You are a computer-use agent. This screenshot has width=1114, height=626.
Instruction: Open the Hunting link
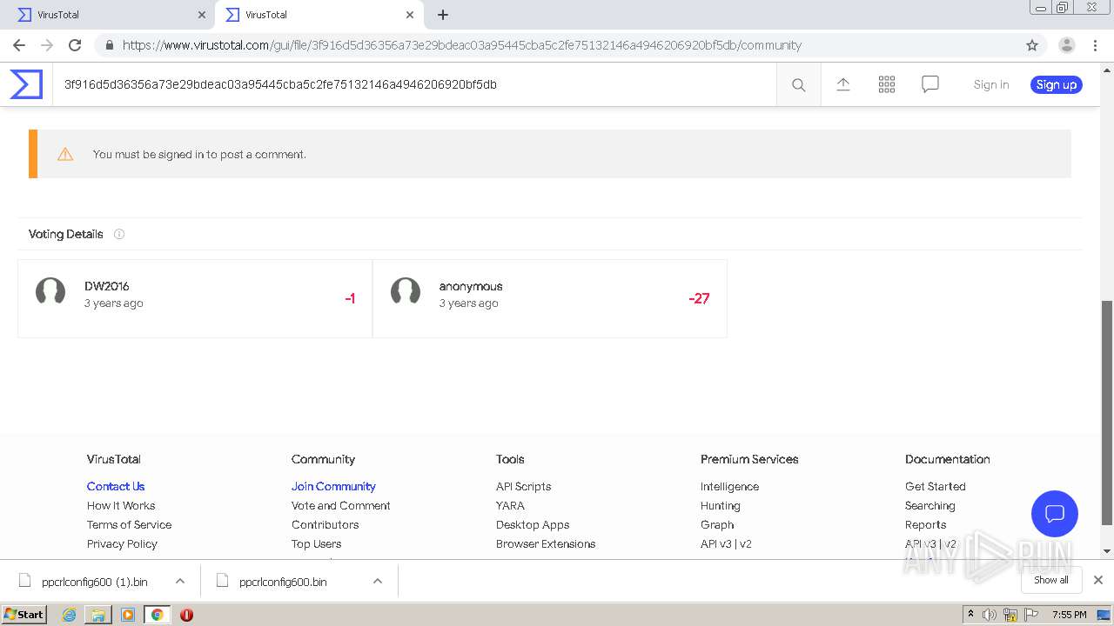point(721,505)
